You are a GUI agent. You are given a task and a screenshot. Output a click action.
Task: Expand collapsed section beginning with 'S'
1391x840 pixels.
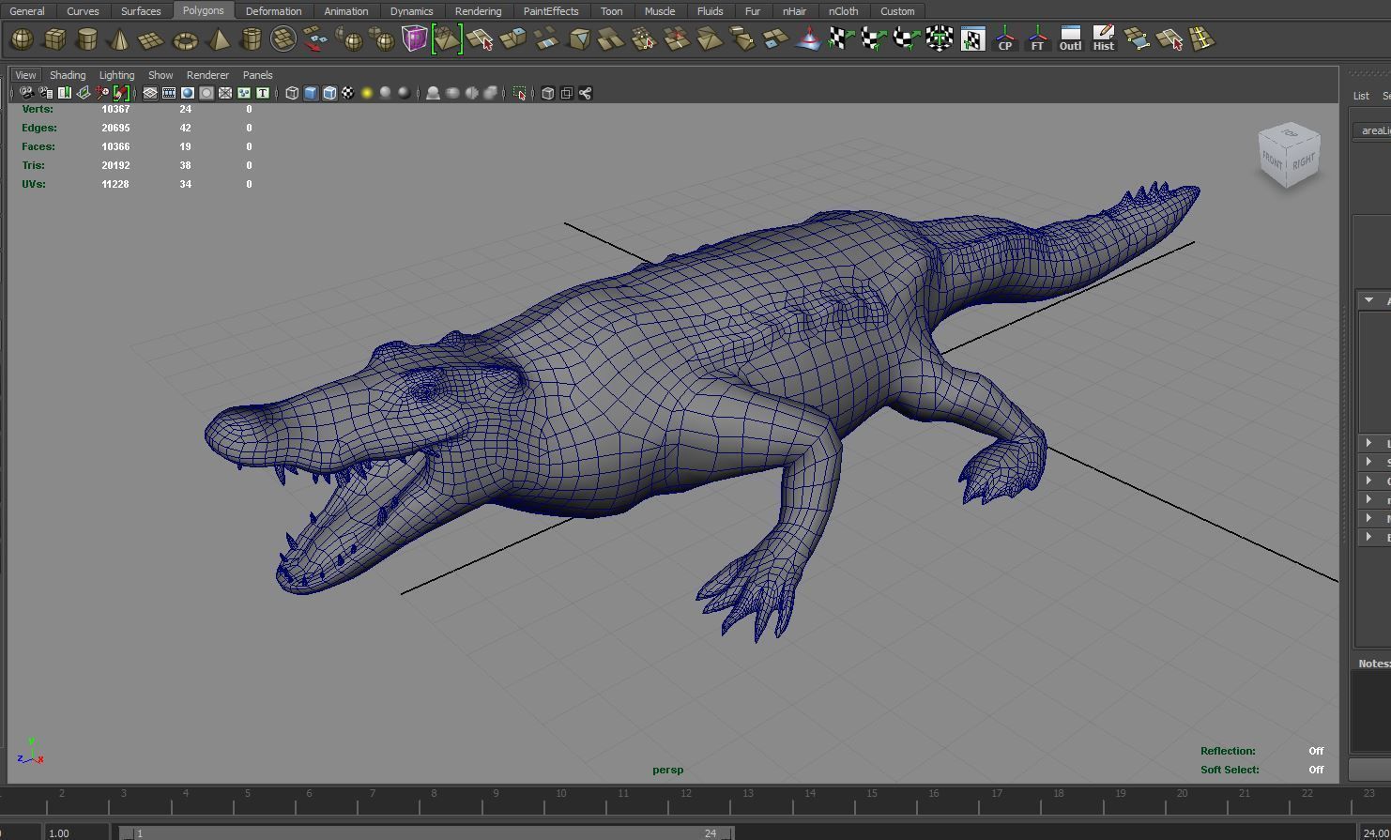pyautogui.click(x=1369, y=462)
